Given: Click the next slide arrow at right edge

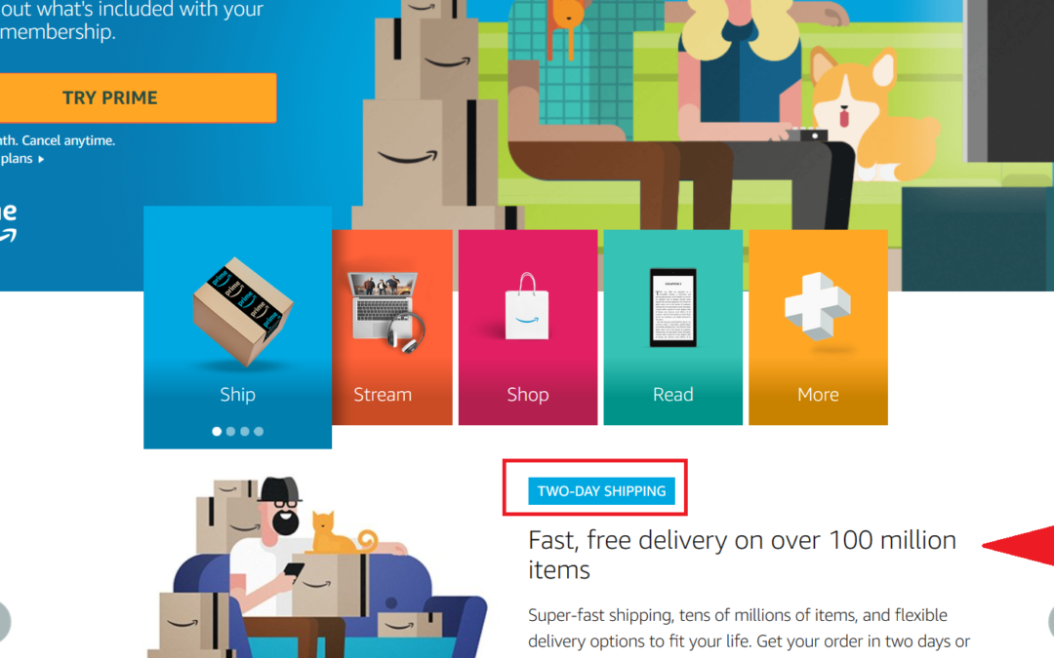Looking at the screenshot, I should click(x=1050, y=621).
